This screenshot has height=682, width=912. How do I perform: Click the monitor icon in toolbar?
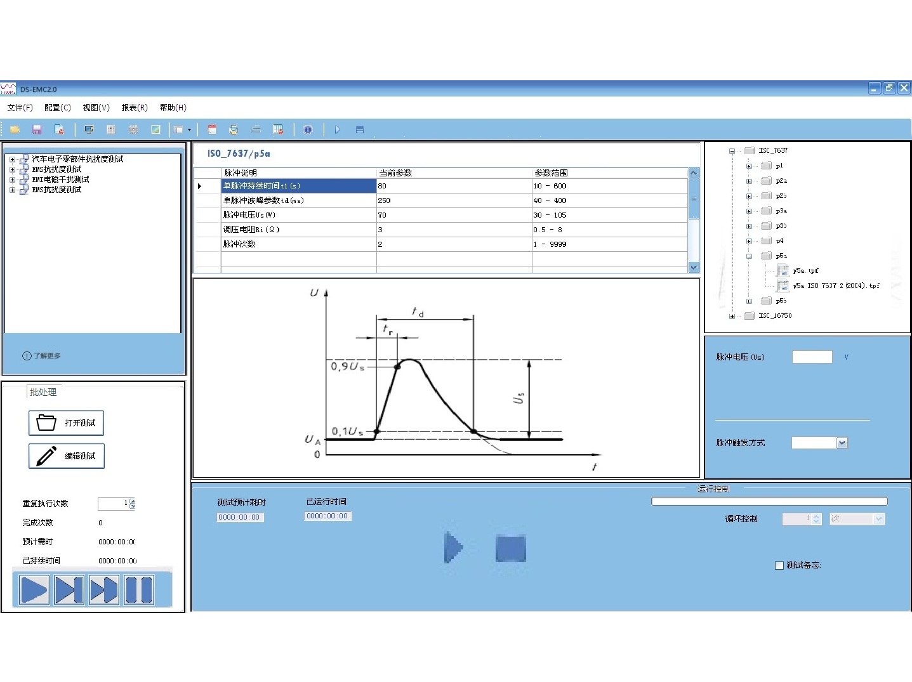point(89,129)
